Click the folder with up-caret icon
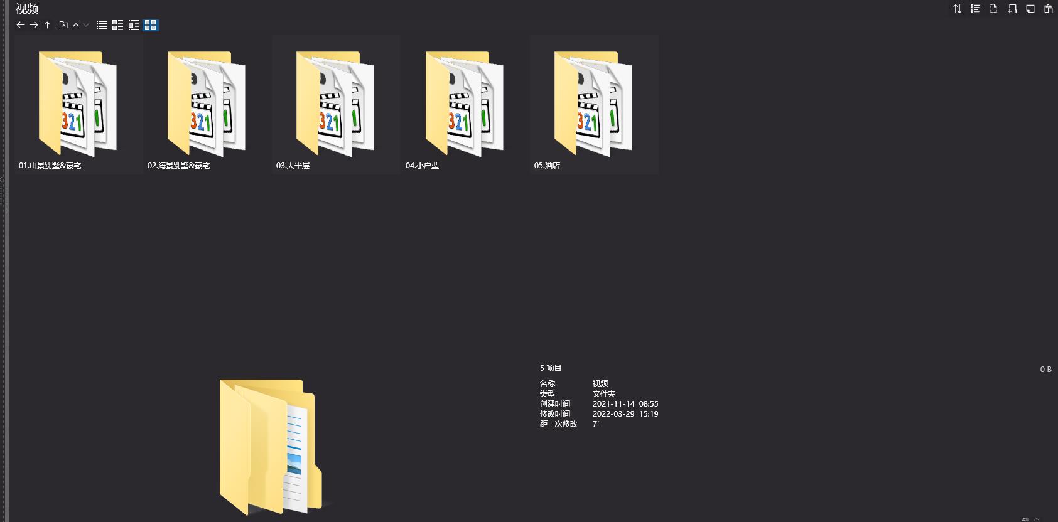 pyautogui.click(x=63, y=25)
